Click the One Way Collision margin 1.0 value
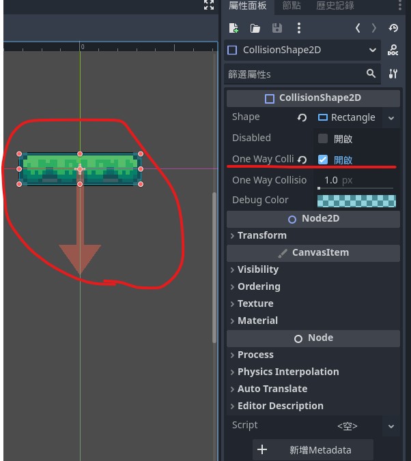Viewport: 411px width, 461px height. pos(331,180)
